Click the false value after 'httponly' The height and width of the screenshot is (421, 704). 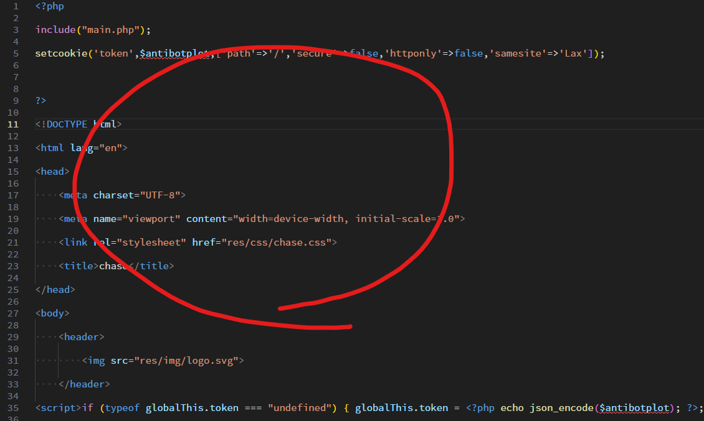(x=469, y=53)
